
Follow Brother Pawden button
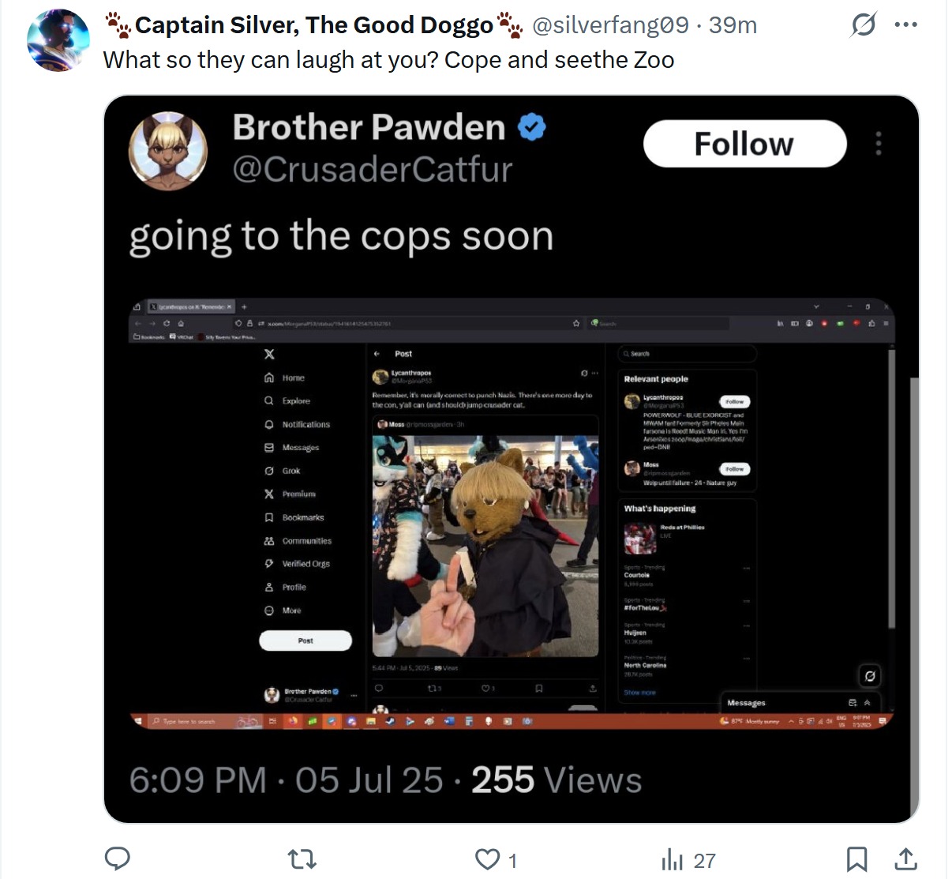(x=744, y=144)
